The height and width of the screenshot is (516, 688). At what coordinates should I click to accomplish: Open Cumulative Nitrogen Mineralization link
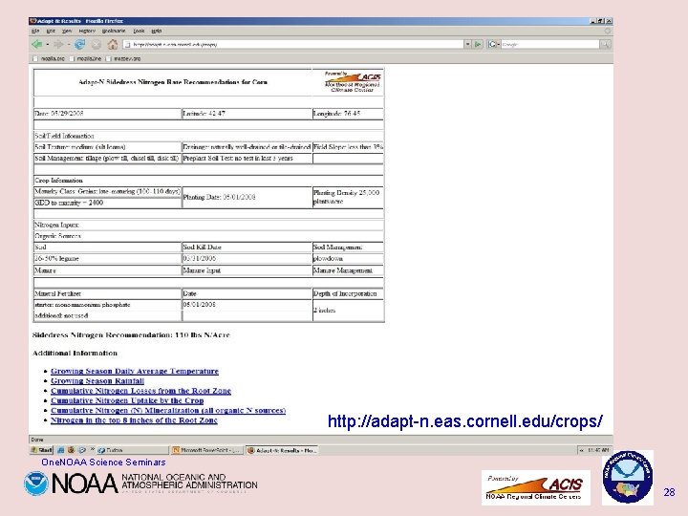point(168,410)
